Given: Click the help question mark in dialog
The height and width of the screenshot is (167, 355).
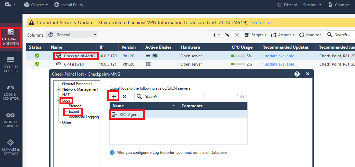Looking at the screenshot, I should 297,74.
